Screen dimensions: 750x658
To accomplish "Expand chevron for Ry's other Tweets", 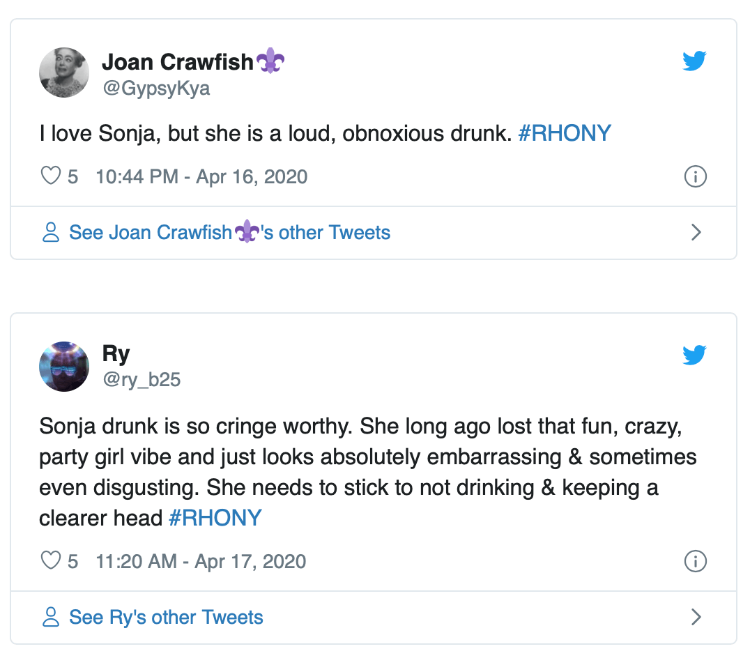I will [x=696, y=617].
